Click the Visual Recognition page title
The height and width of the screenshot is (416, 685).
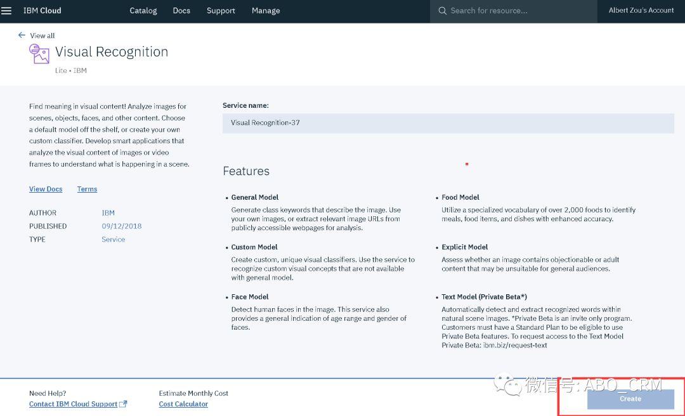(112, 51)
